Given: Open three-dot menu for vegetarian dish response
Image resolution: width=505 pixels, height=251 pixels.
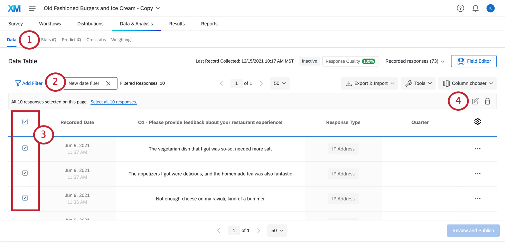Looking at the screenshot, I should [x=477, y=149].
